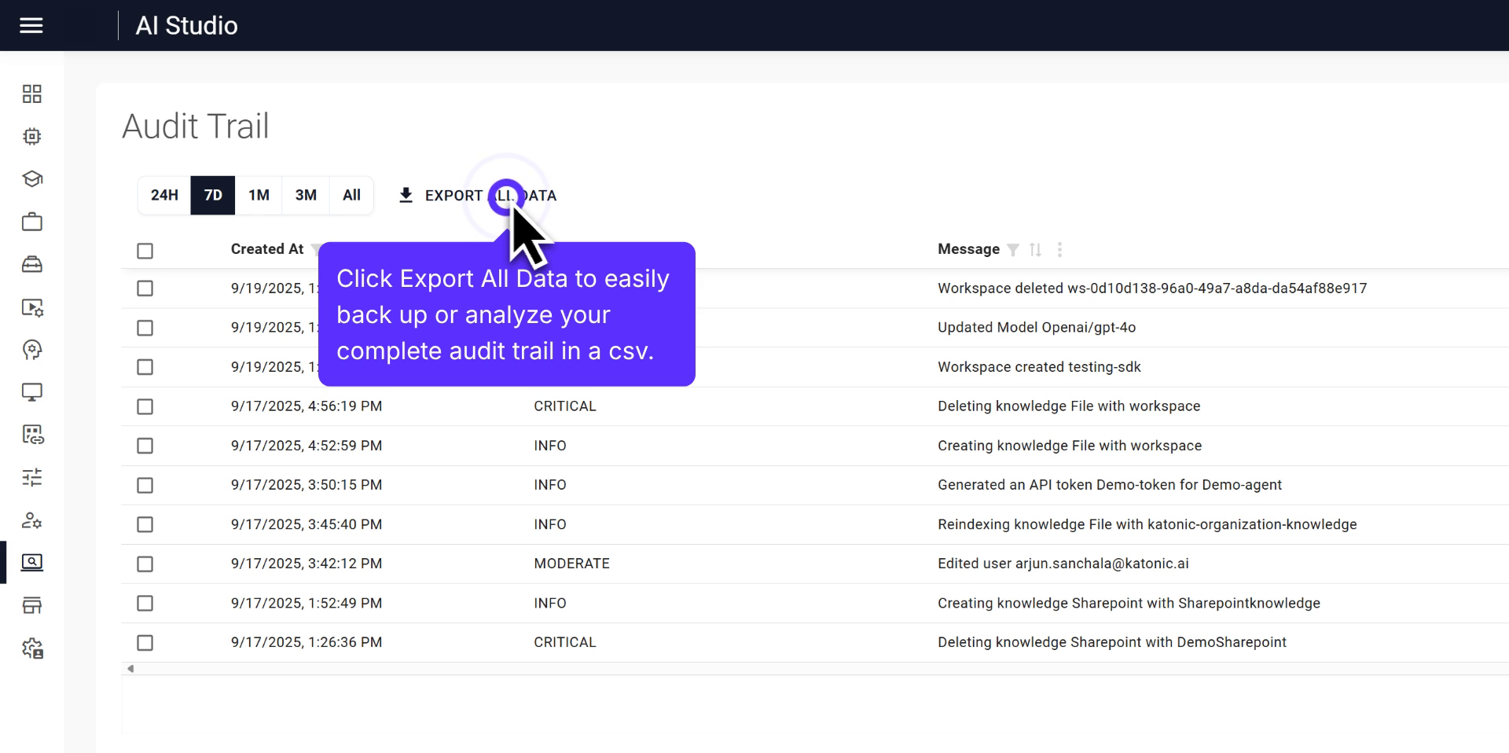
Task: Select the hamburger menu at top left
Action: (x=31, y=25)
